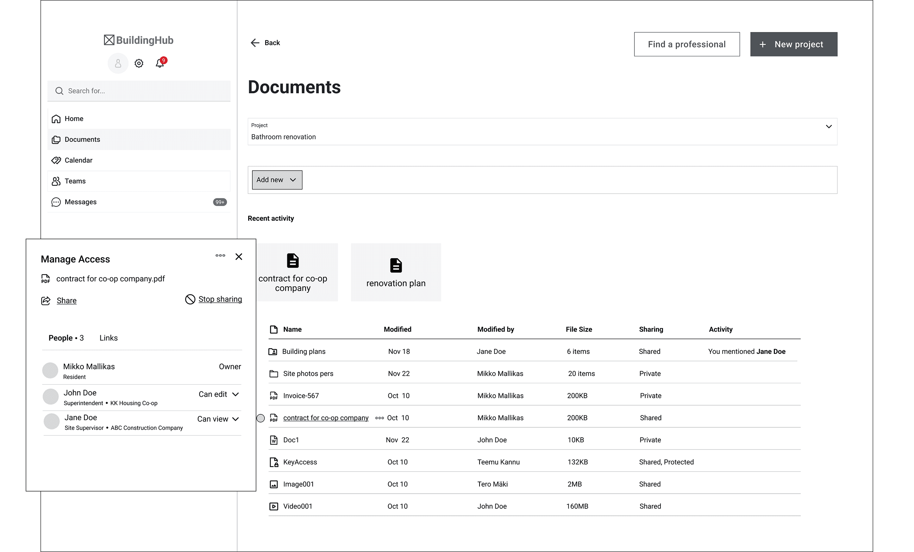Click the Stop sharing link
The width and height of the screenshot is (914, 552).
tap(220, 299)
